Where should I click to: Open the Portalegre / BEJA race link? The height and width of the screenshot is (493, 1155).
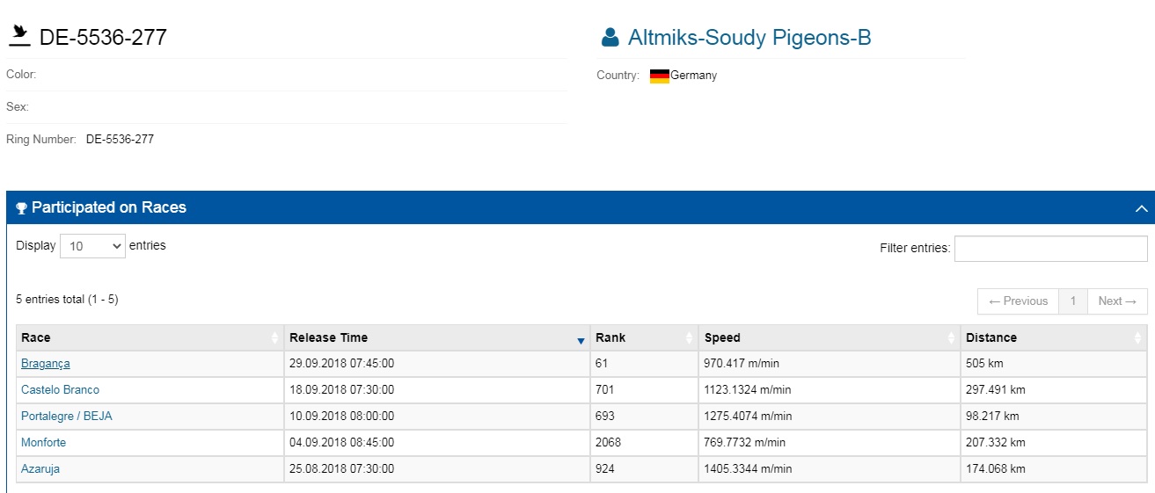pyautogui.click(x=66, y=417)
